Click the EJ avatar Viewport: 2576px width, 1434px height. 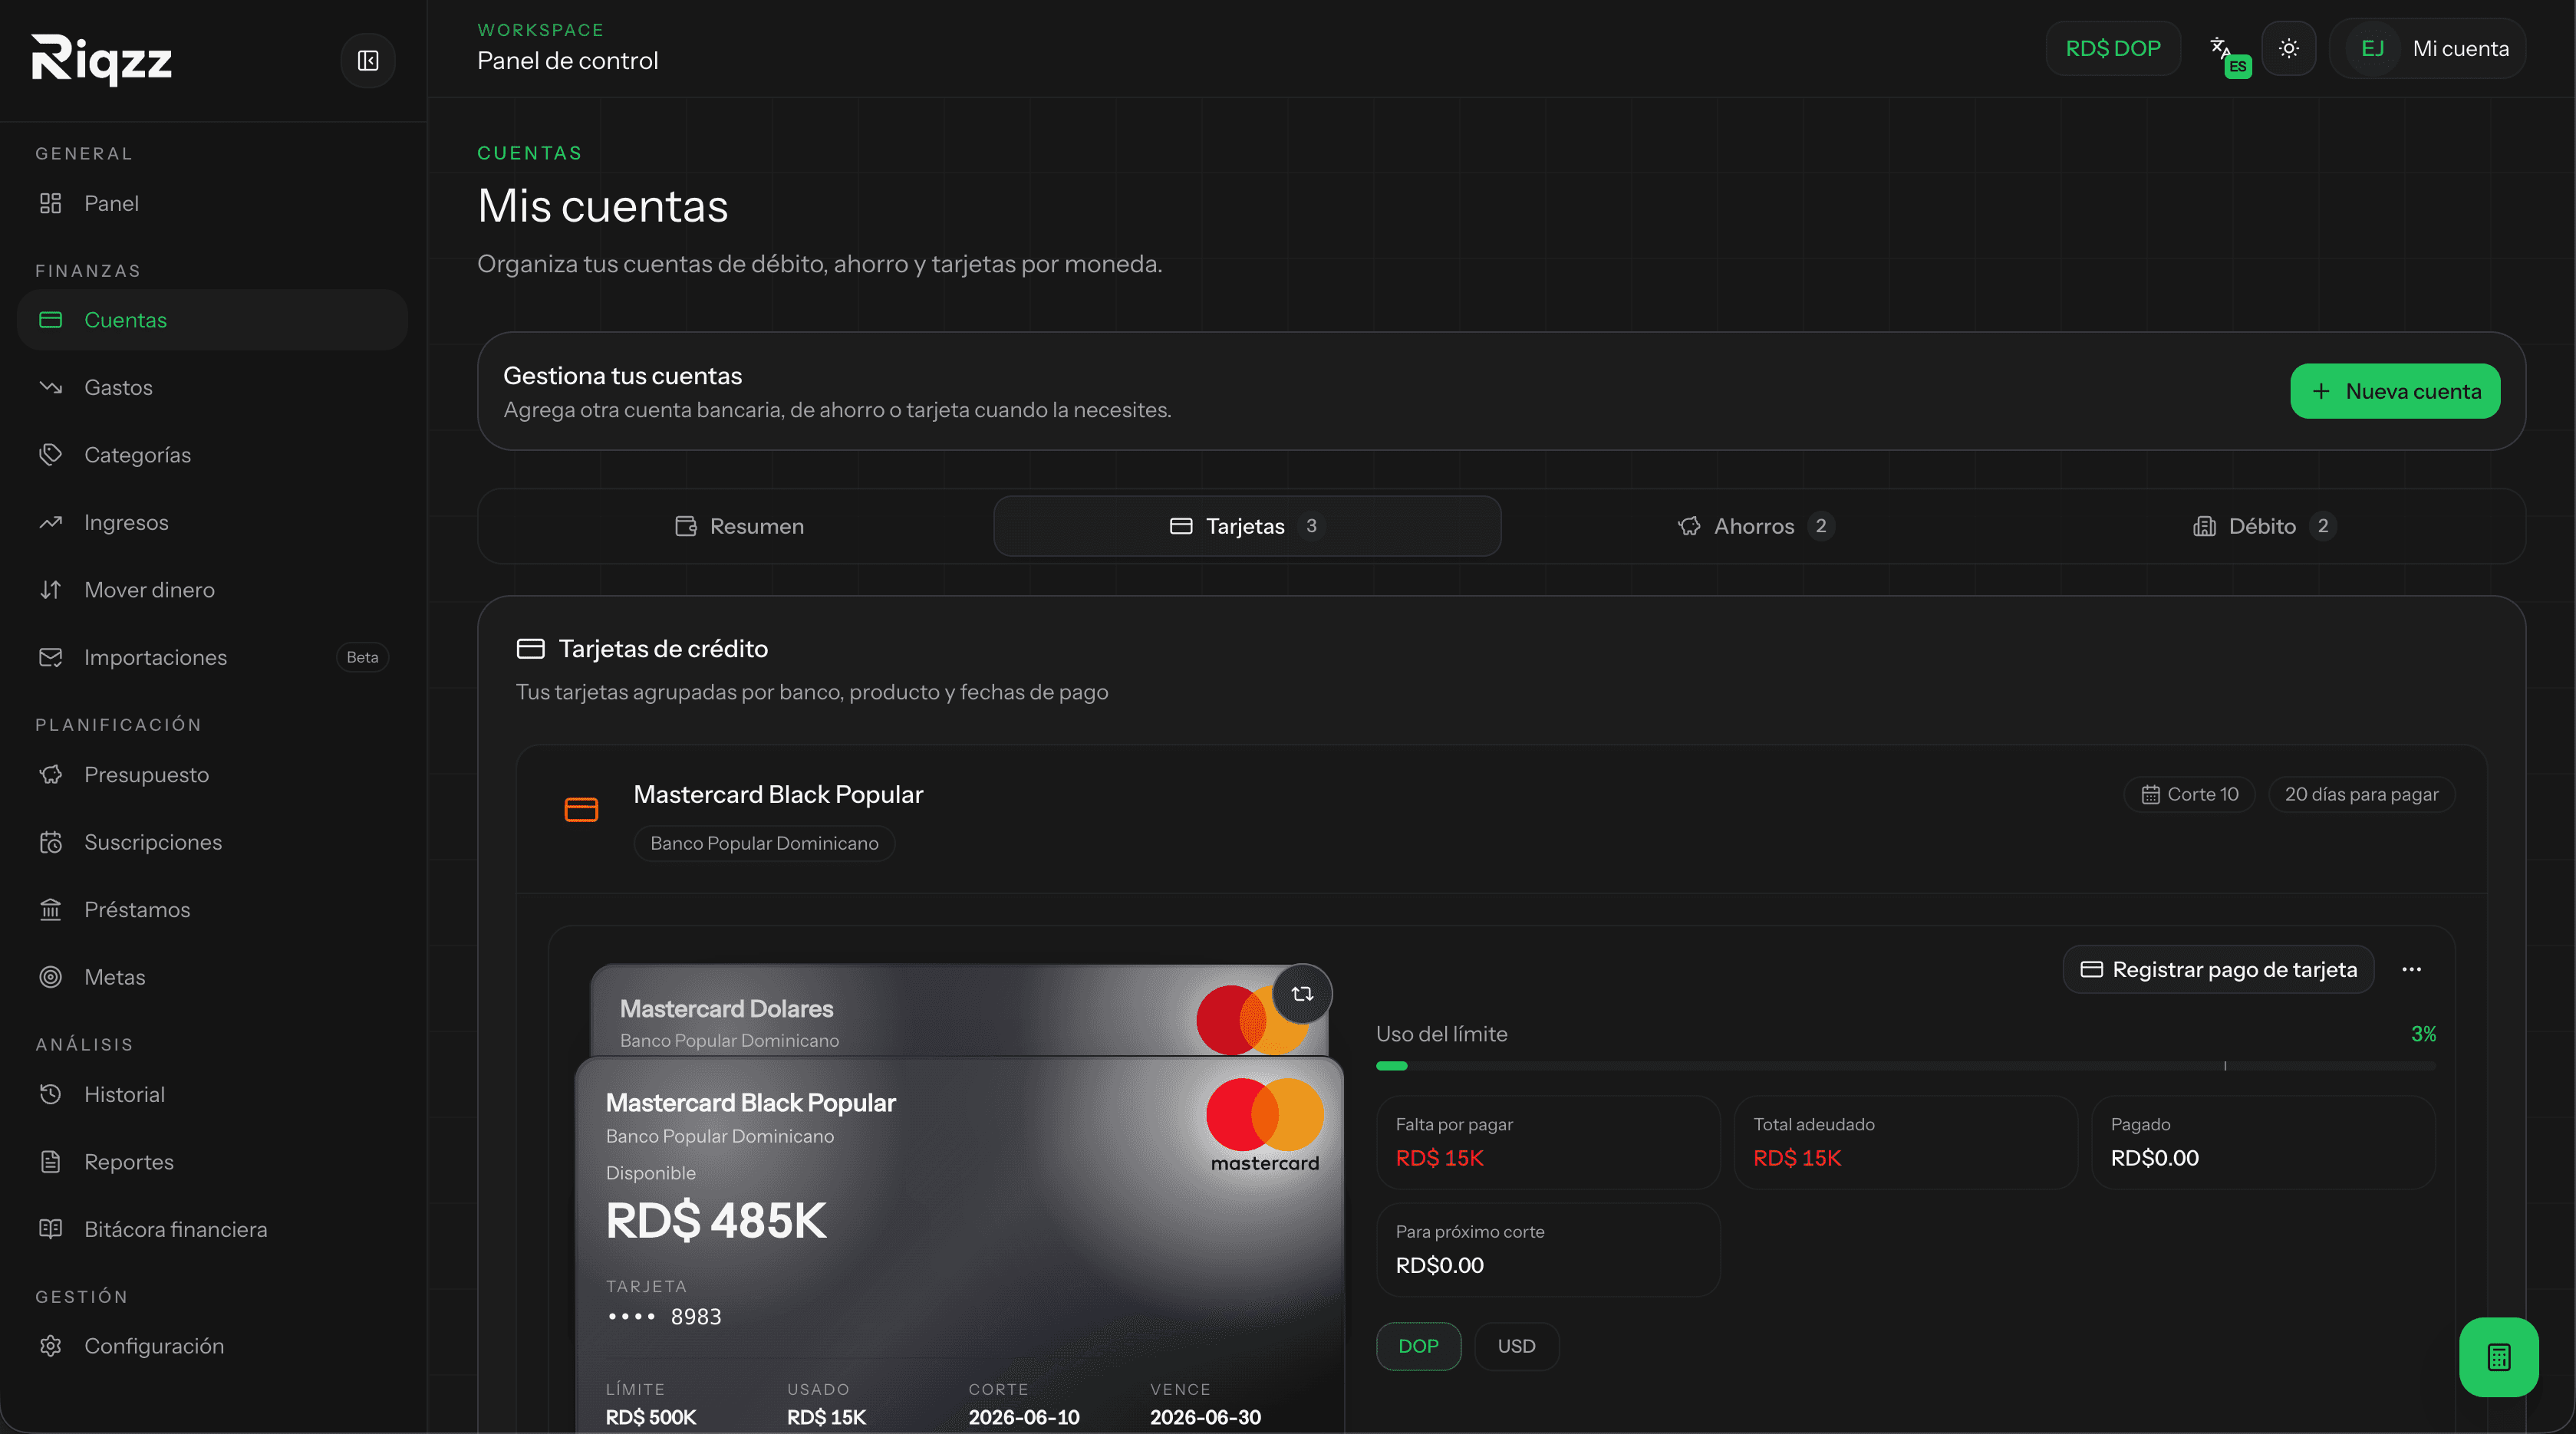(x=2372, y=48)
